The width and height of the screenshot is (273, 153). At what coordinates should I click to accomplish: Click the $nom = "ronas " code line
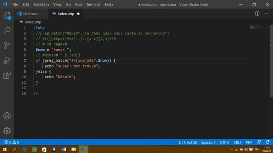click(53, 50)
